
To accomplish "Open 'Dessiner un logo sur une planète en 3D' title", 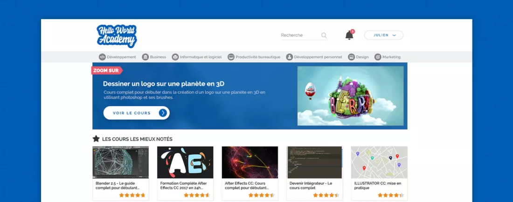I will [x=164, y=83].
